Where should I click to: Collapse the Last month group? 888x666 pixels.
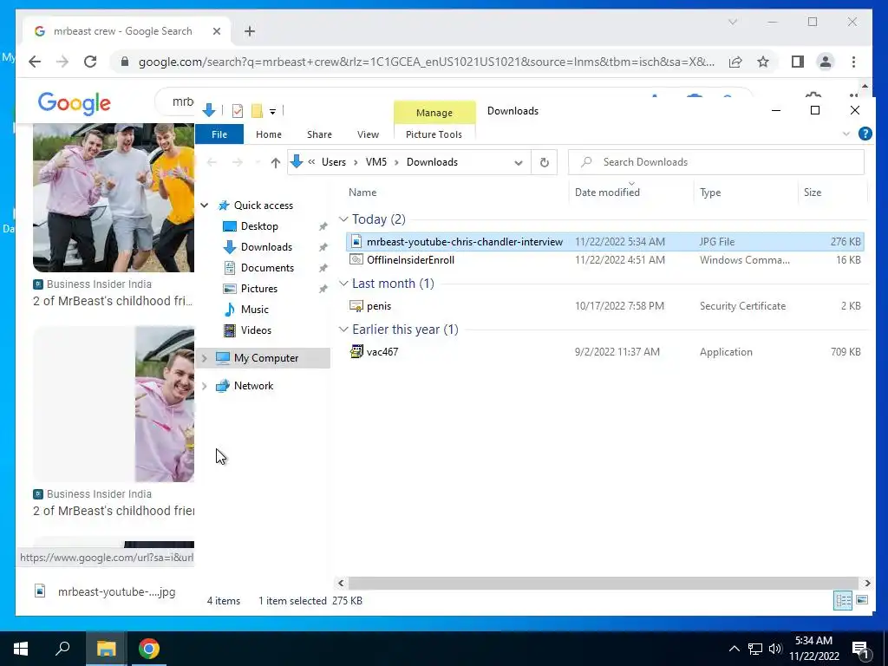(343, 284)
